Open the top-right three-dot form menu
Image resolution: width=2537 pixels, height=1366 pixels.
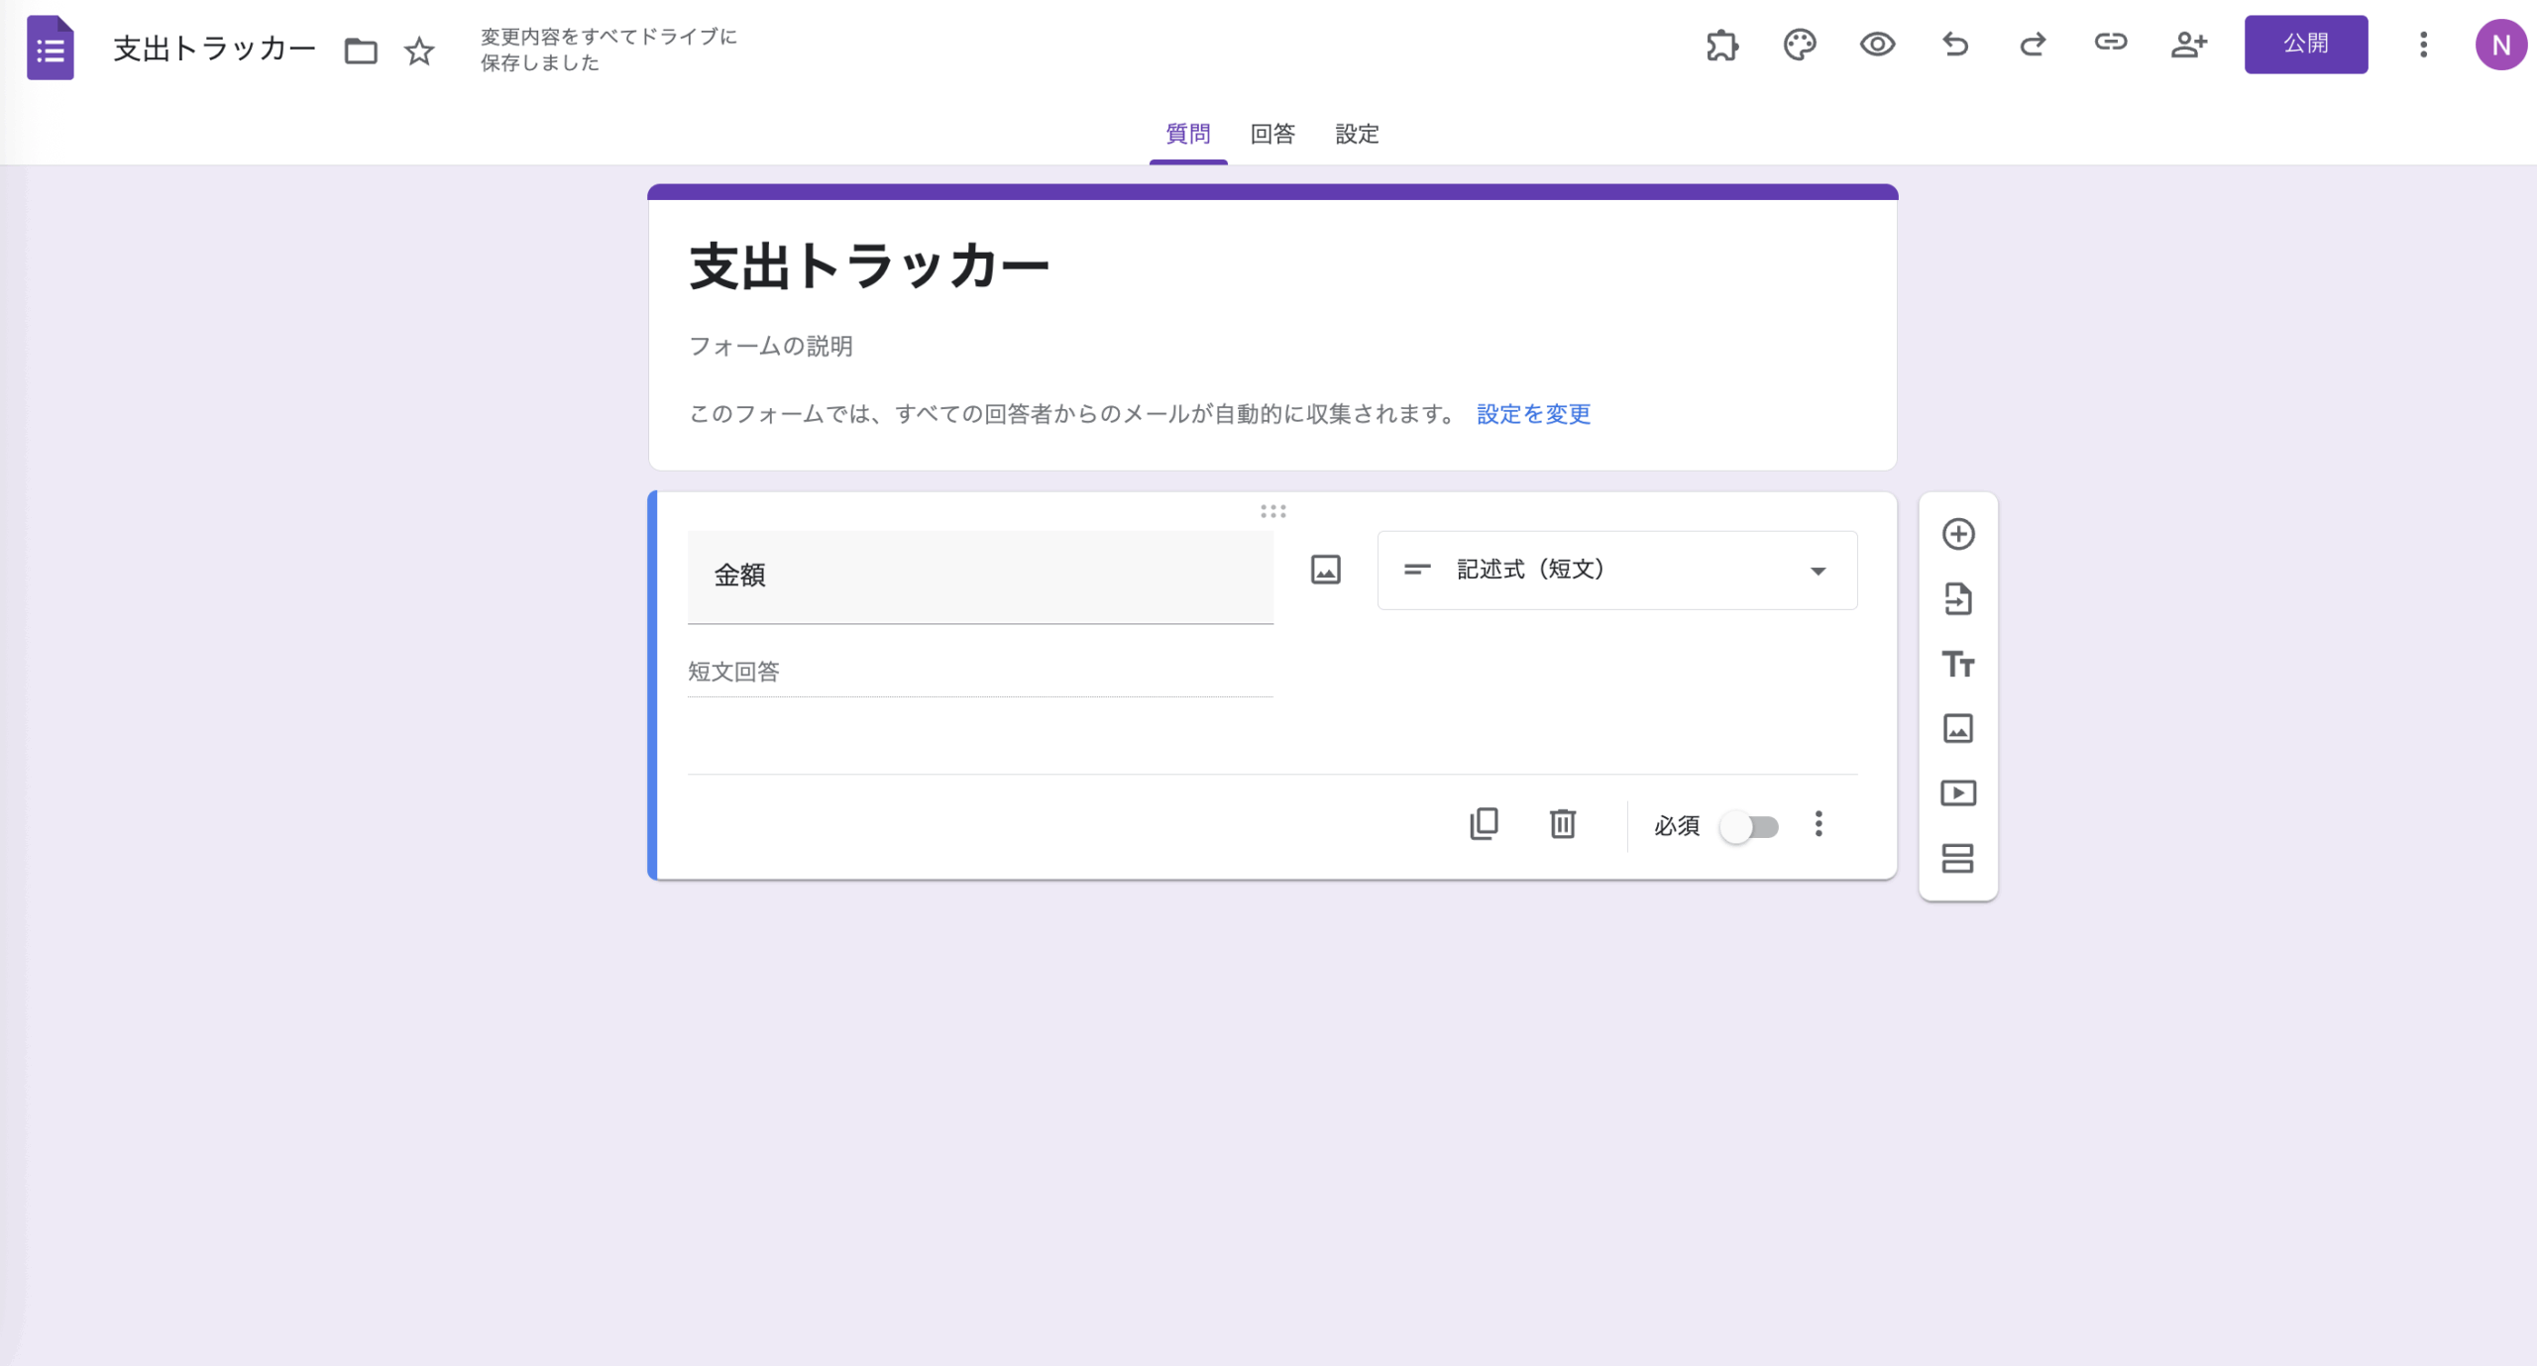click(2423, 45)
